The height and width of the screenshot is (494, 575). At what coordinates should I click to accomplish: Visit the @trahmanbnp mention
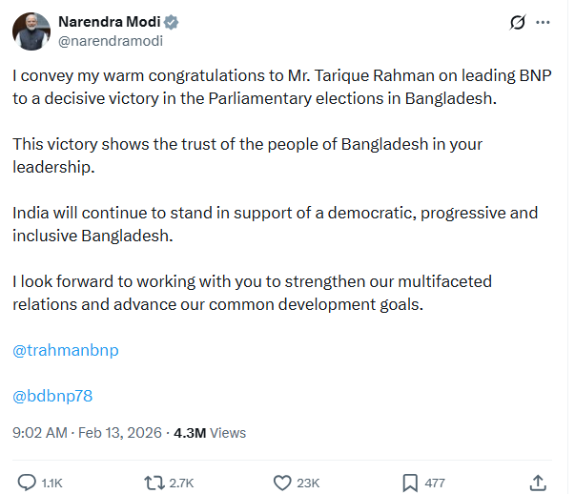pyautogui.click(x=66, y=350)
